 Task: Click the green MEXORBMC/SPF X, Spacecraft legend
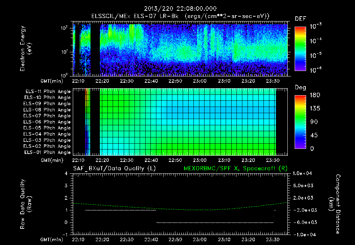[x=235, y=169]
